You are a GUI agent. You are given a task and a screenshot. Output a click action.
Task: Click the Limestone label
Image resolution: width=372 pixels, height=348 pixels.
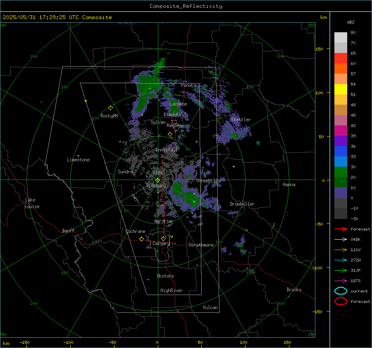[x=78, y=160]
